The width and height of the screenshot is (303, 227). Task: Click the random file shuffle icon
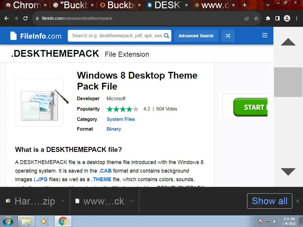click(228, 36)
